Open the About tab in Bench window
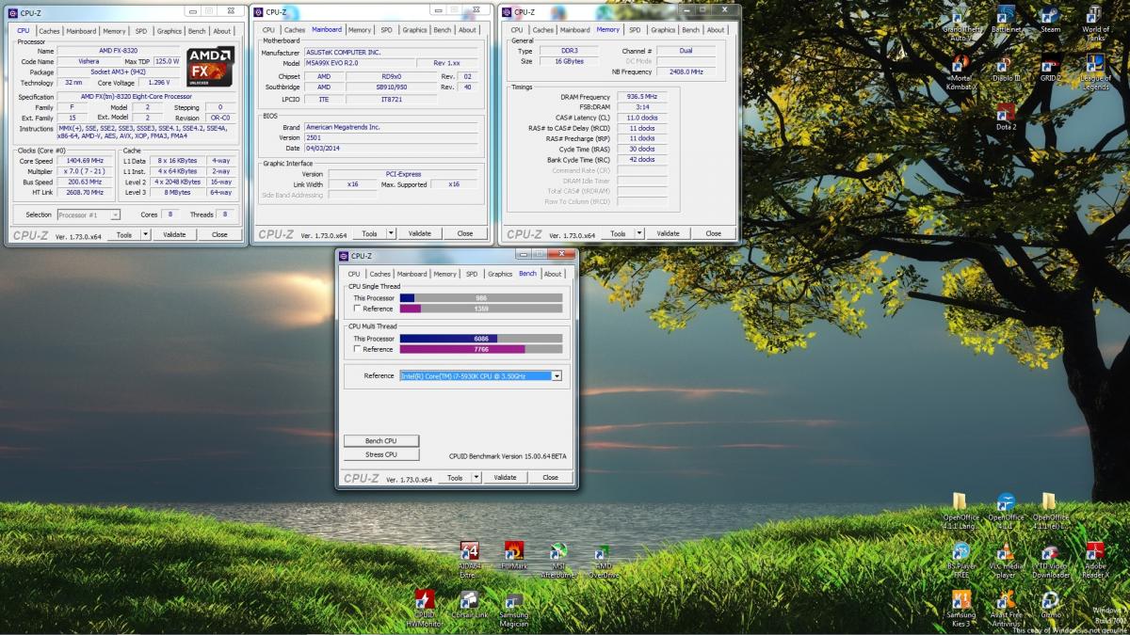 (553, 274)
